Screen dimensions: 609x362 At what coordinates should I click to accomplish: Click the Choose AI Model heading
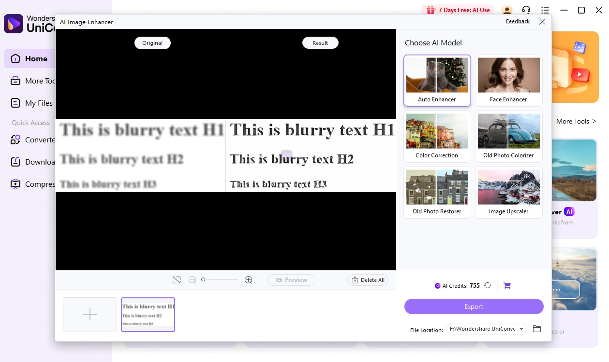coord(433,42)
